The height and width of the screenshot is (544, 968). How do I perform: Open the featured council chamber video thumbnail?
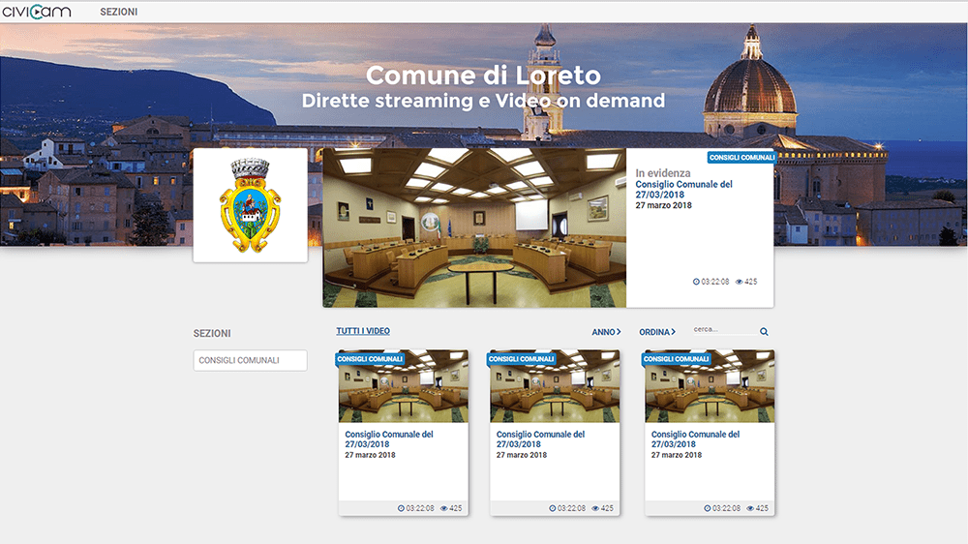pos(474,227)
